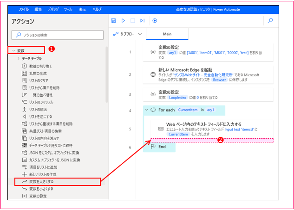This screenshot has width=294, height=210.
Task: Click line number 4
Action: (x=130, y=111)
